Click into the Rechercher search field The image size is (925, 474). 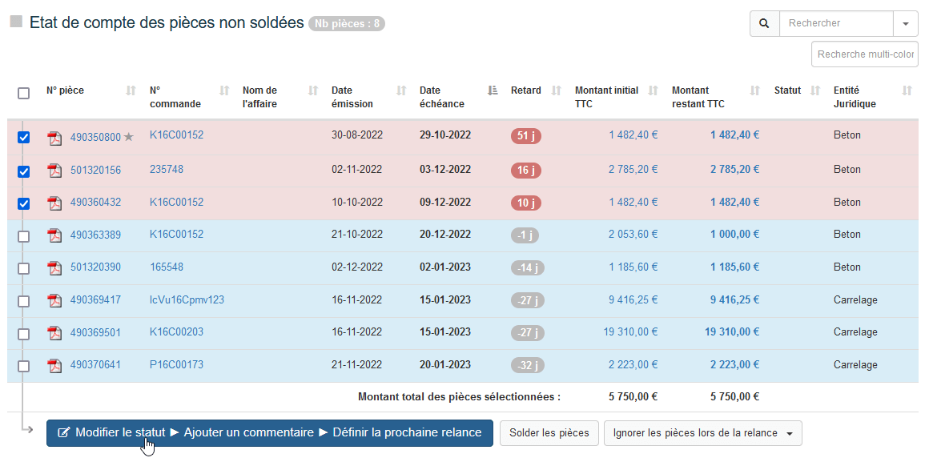(x=835, y=23)
